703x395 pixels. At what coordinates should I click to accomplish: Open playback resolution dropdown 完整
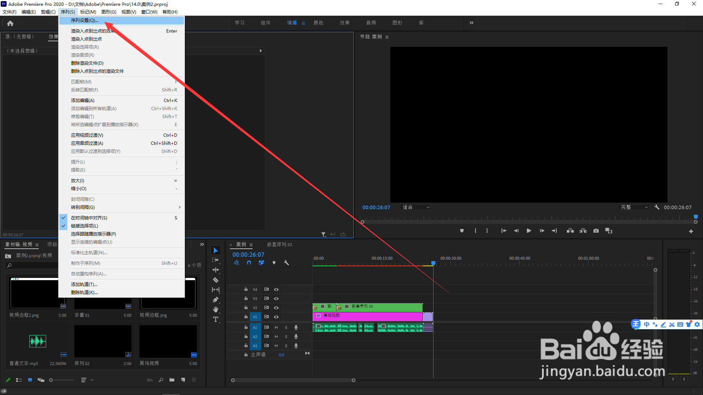[x=634, y=207]
